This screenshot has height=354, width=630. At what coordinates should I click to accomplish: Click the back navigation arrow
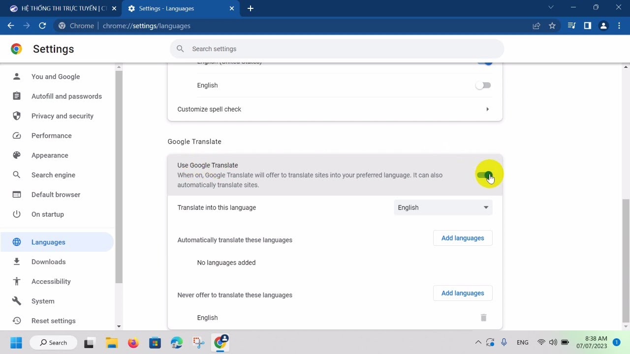(x=11, y=26)
